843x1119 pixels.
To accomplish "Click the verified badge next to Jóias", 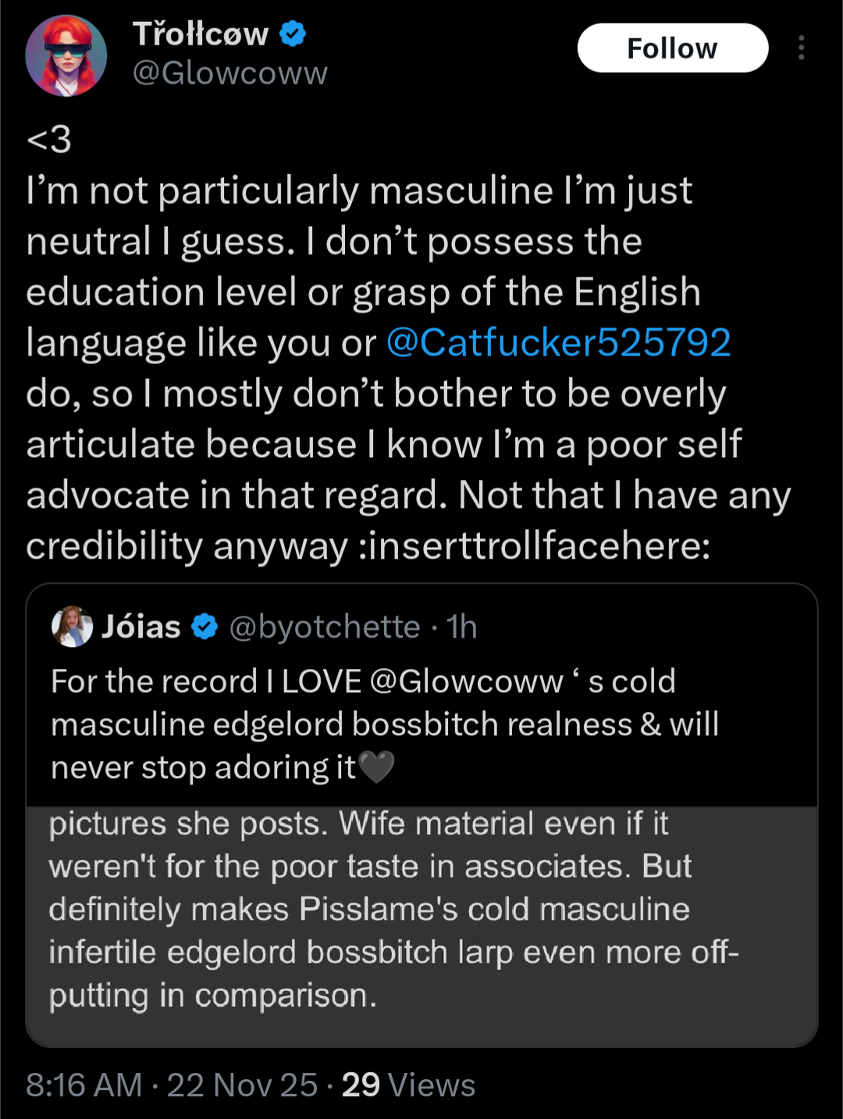I will 205,626.
